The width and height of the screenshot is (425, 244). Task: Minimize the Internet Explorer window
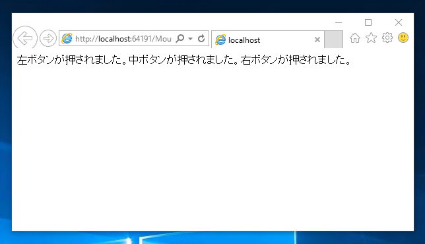click(x=339, y=22)
